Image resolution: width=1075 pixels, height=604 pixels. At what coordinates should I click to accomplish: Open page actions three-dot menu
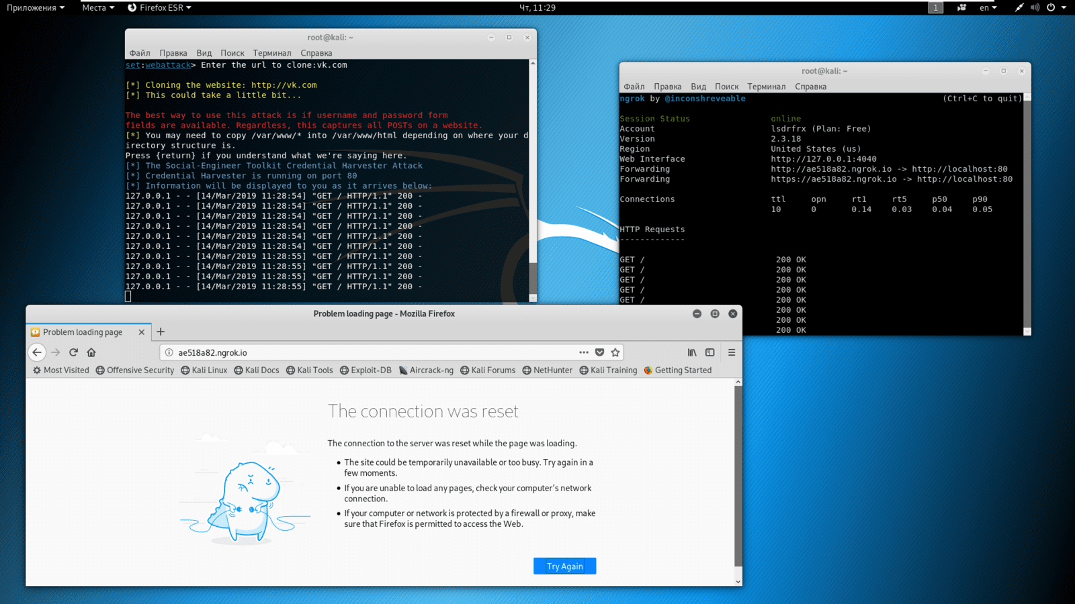tap(584, 352)
